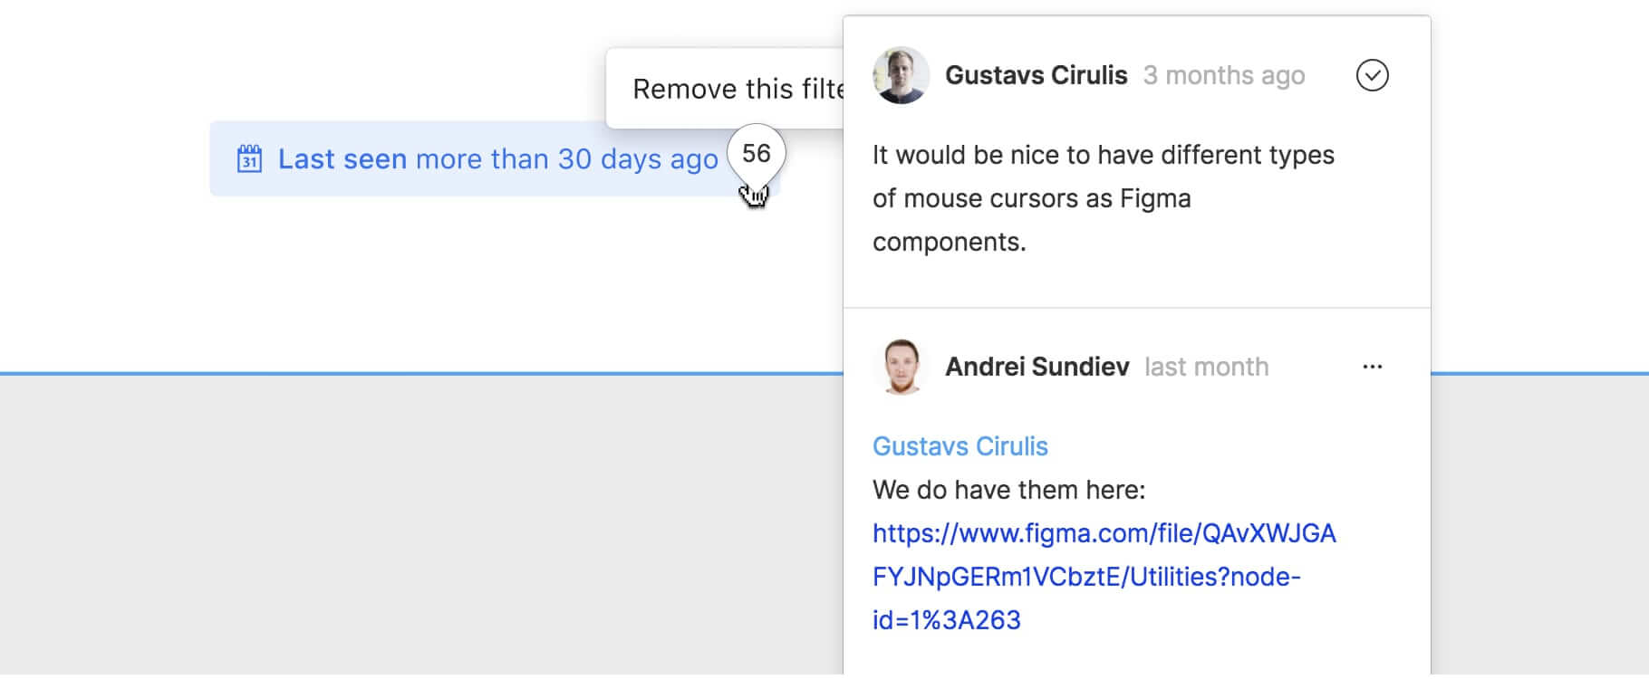This screenshot has width=1649, height=679.
Task: Click the blue Gustavs Cirulis mention in the reply
Action: pyautogui.click(x=960, y=446)
